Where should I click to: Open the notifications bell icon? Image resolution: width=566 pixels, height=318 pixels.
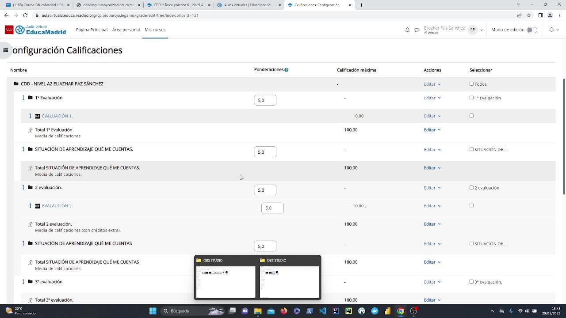tap(407, 30)
